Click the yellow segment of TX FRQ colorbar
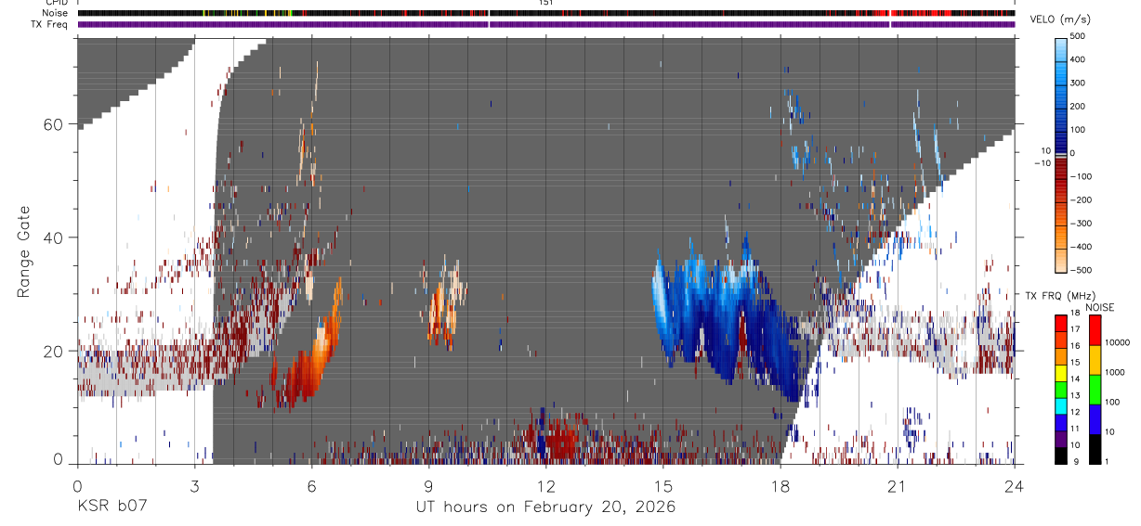This screenshot has height=526, width=1141. tap(1061, 371)
